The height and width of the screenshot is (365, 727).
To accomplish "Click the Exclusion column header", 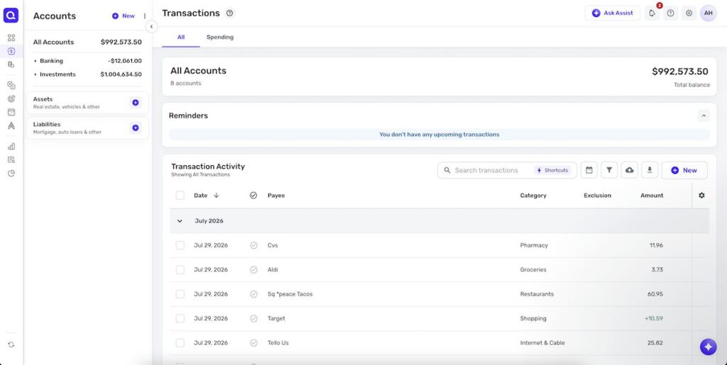I will pyautogui.click(x=597, y=195).
